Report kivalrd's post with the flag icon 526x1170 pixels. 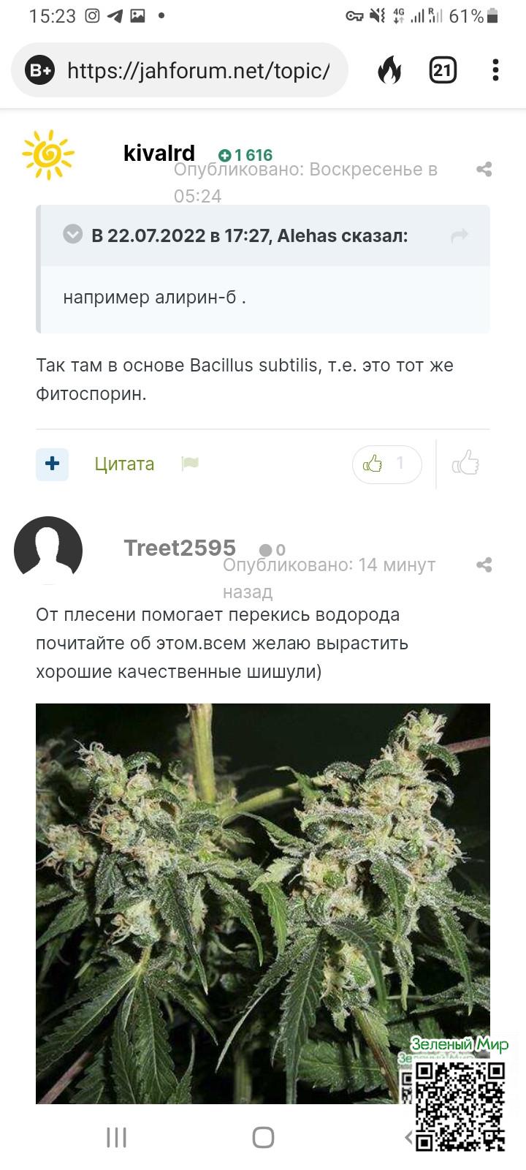(190, 464)
